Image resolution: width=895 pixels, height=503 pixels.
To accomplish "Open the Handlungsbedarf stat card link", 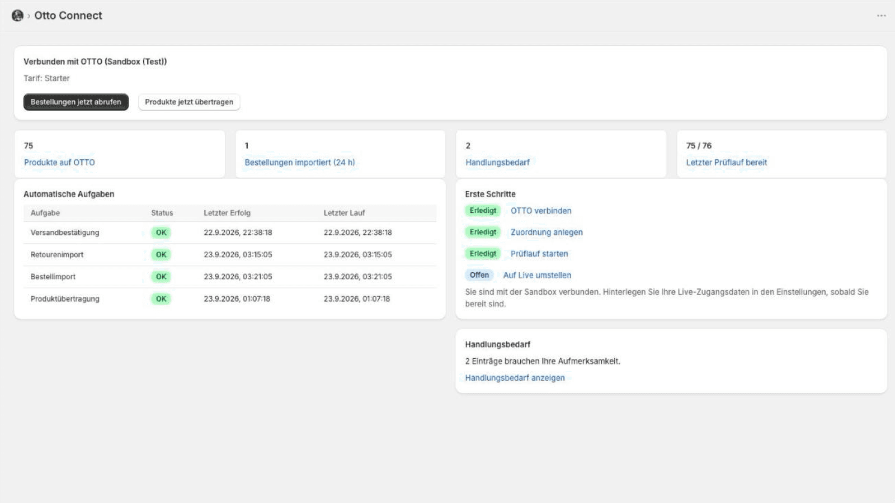I will tap(497, 162).
